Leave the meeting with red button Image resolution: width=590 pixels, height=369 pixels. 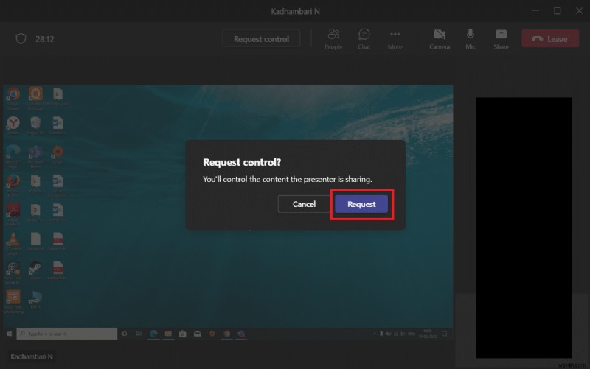tap(550, 39)
